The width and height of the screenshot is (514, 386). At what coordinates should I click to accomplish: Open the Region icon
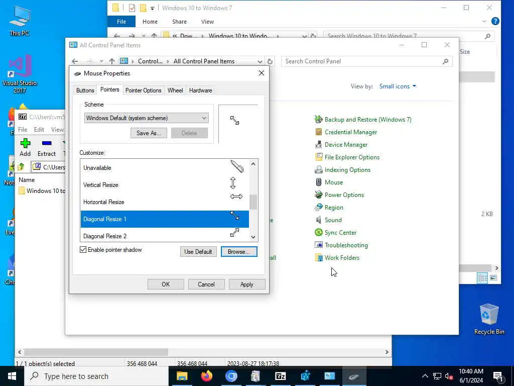pos(318,208)
